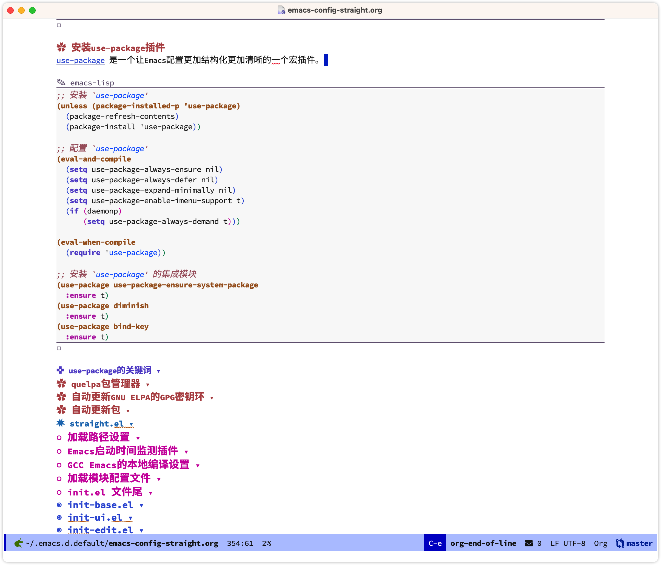Viewport: 661px width, 565px height.
Task: Click the (use-package diminish line
Action: click(103, 306)
